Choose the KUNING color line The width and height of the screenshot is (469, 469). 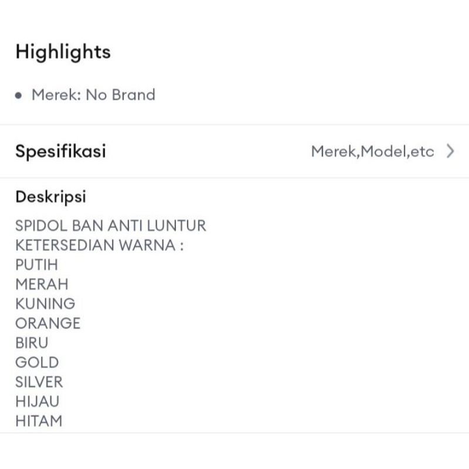pyautogui.click(x=45, y=304)
